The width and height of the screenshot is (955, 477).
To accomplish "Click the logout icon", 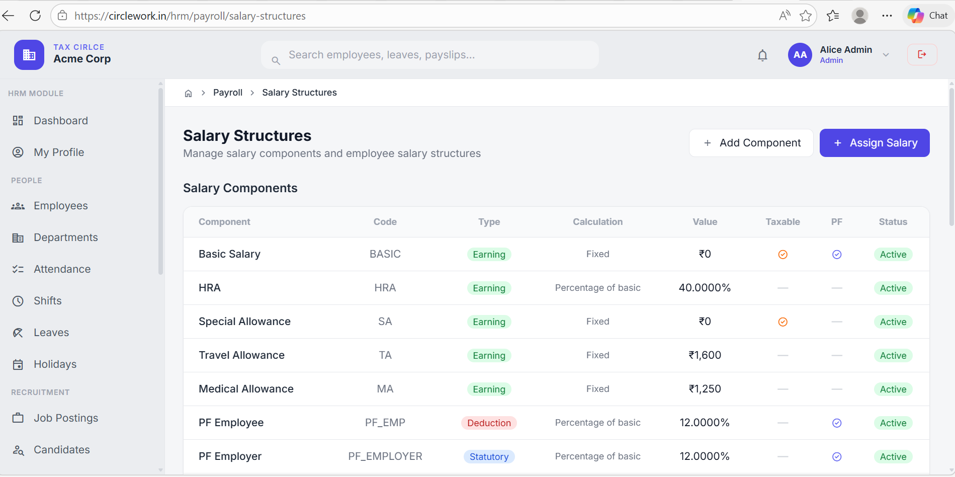I will (x=922, y=54).
